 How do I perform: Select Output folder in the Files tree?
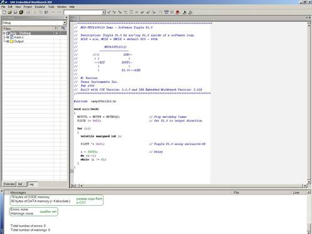click(x=19, y=41)
